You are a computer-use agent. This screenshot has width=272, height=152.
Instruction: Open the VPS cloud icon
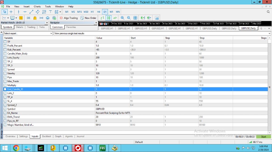point(48,18)
